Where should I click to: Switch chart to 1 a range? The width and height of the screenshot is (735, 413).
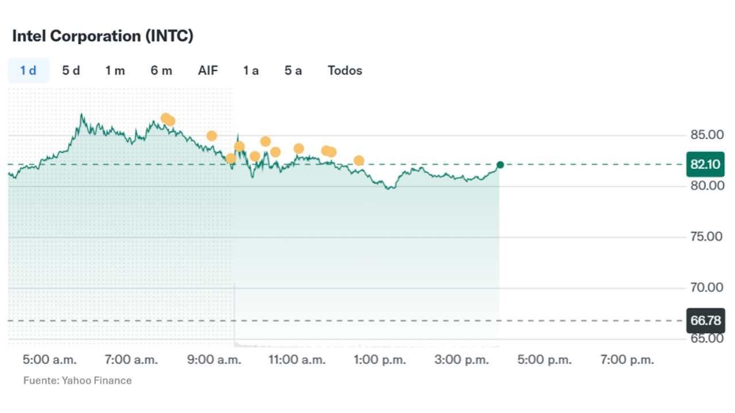click(x=251, y=71)
